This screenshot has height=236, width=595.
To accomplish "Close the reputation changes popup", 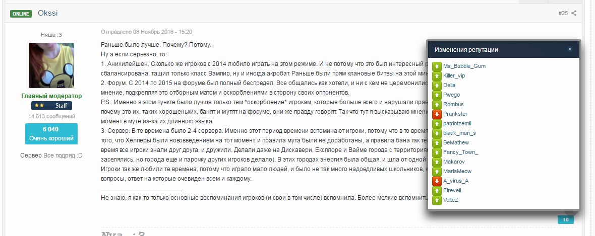I will pos(570,49).
